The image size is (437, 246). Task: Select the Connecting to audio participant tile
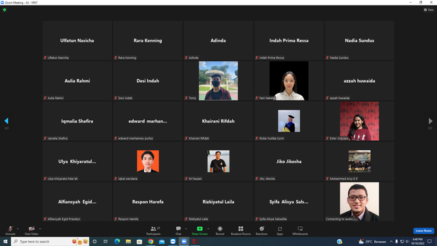(359, 202)
